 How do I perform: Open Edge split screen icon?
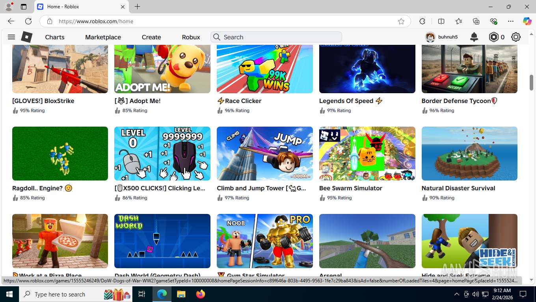(441, 21)
